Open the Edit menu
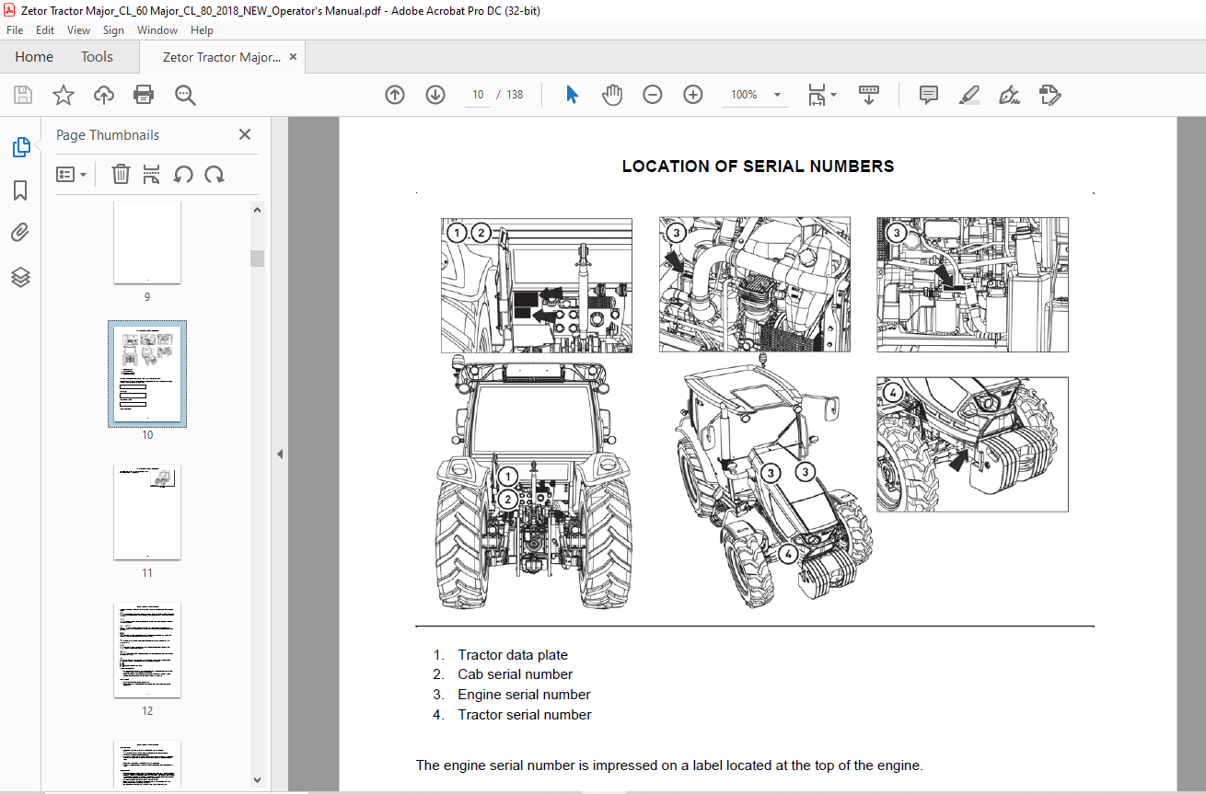 (45, 30)
